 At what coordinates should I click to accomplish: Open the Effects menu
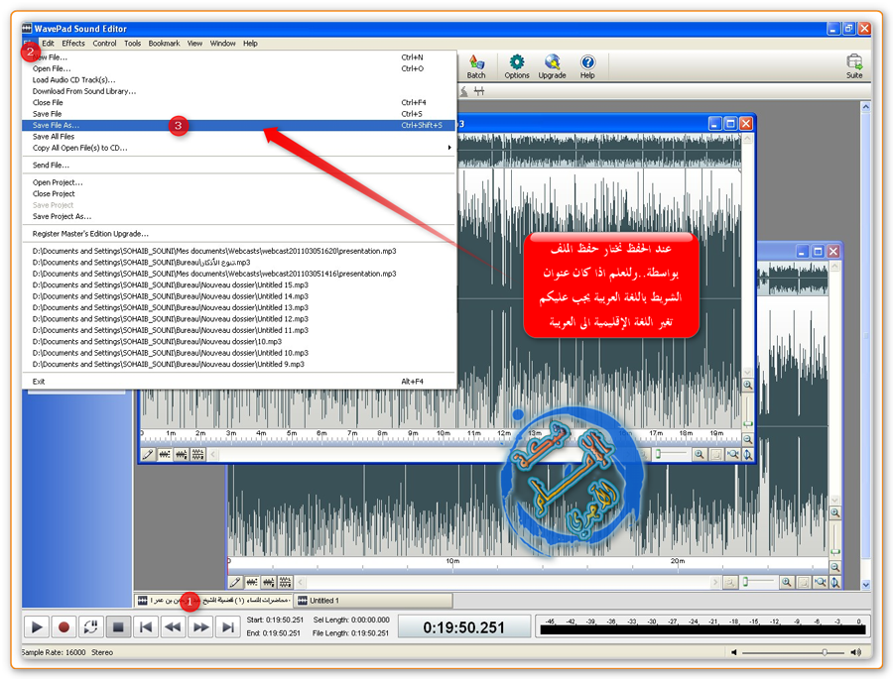click(x=73, y=44)
